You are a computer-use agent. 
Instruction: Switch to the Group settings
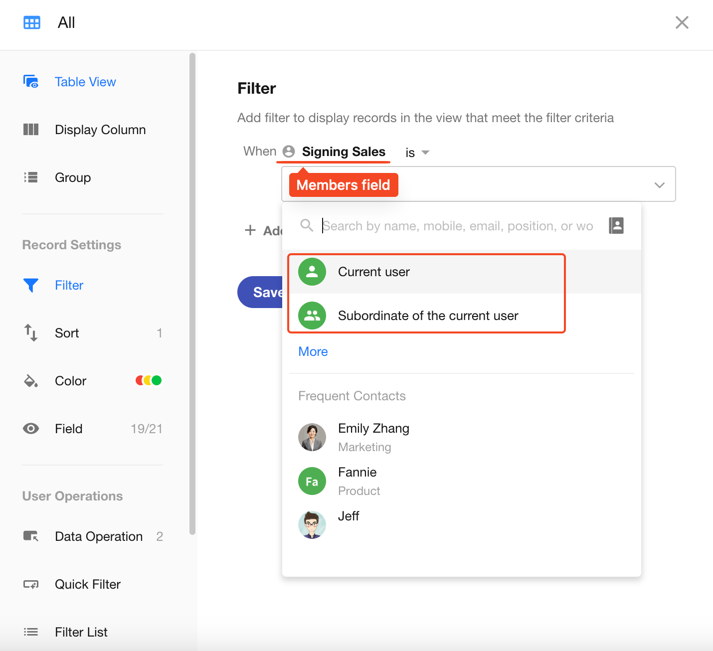click(x=73, y=177)
